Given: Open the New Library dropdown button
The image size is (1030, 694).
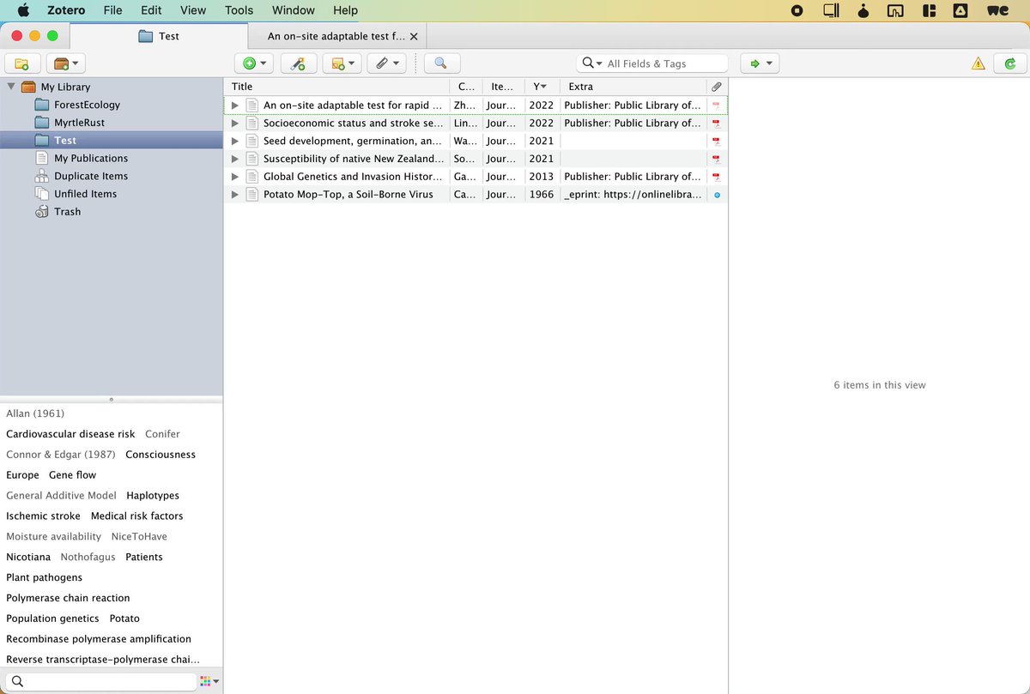Looking at the screenshot, I should pyautogui.click(x=65, y=63).
